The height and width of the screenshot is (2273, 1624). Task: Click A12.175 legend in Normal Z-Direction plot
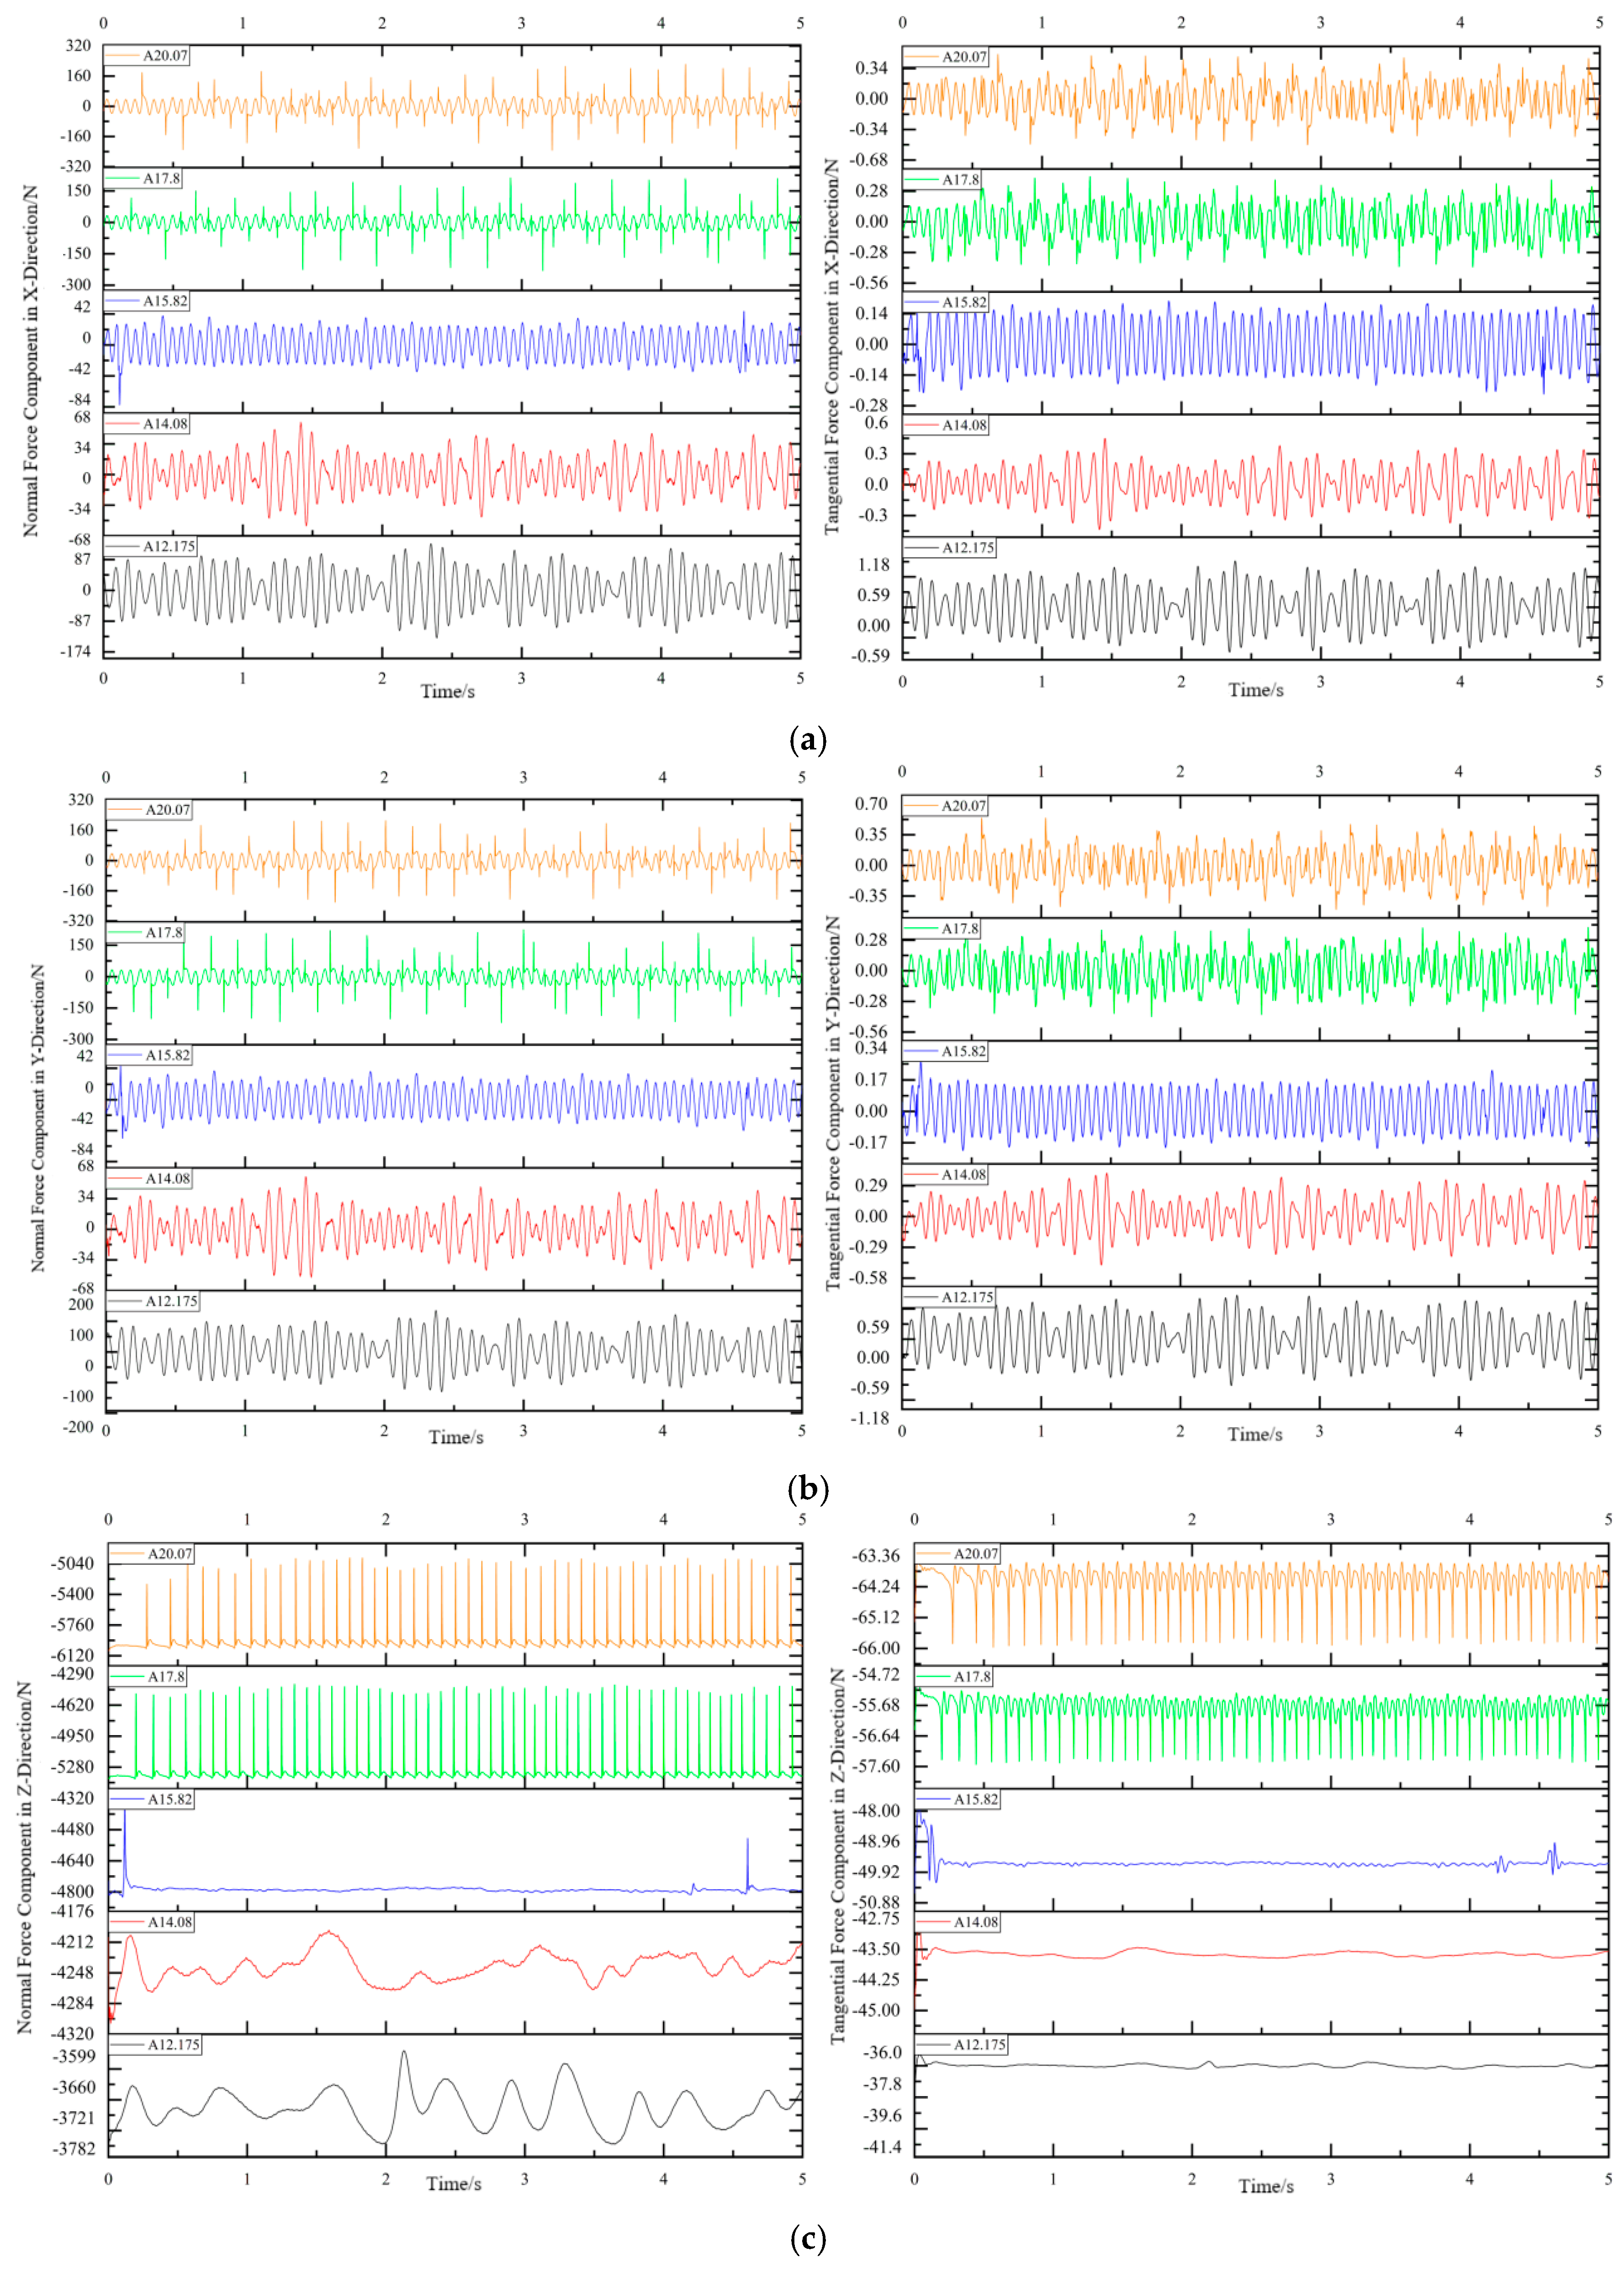coord(174,2045)
